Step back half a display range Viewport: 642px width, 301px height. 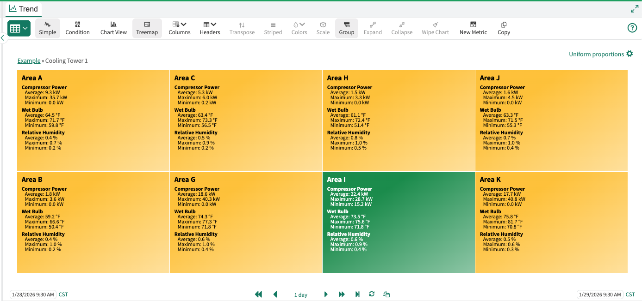(x=275, y=295)
